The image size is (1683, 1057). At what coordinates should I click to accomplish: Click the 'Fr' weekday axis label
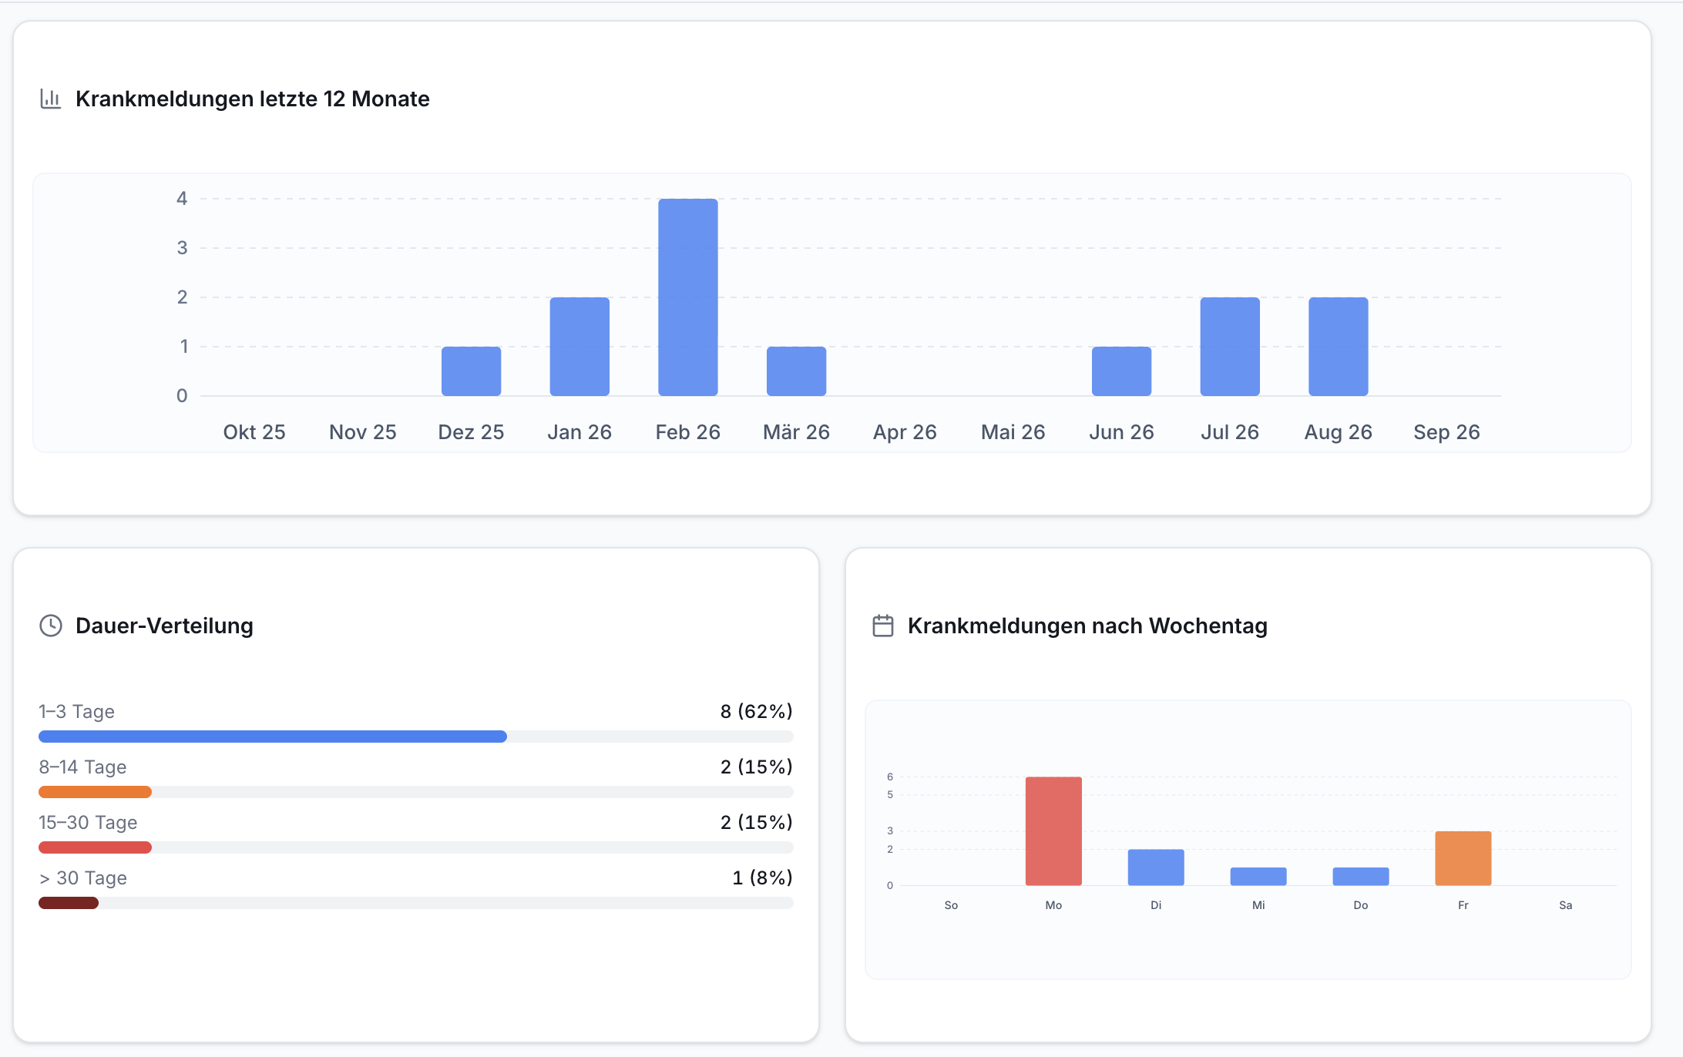[x=1463, y=905]
